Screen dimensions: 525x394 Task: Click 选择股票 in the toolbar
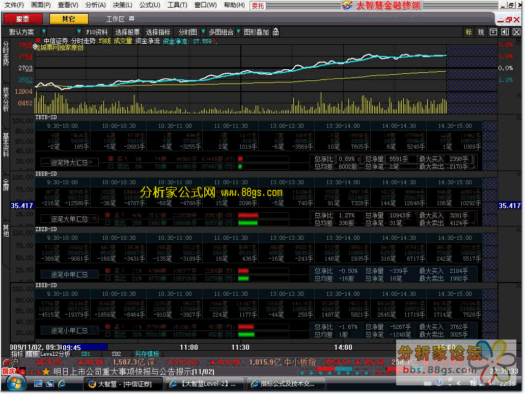(127, 32)
